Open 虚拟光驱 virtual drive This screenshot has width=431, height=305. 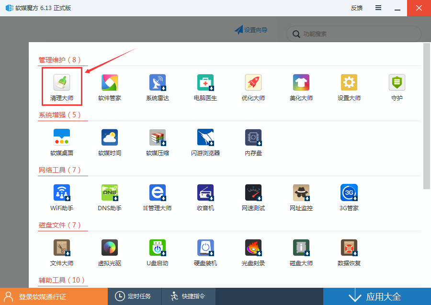pyautogui.click(x=110, y=251)
